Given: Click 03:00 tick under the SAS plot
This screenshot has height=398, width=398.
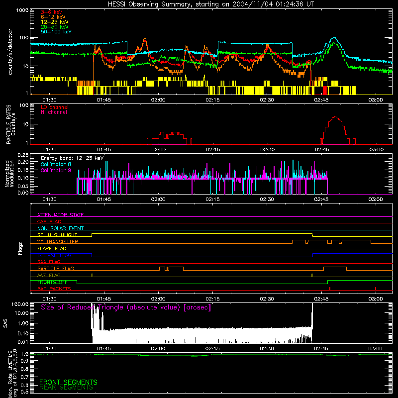Looking at the screenshot, I should coord(375,349).
